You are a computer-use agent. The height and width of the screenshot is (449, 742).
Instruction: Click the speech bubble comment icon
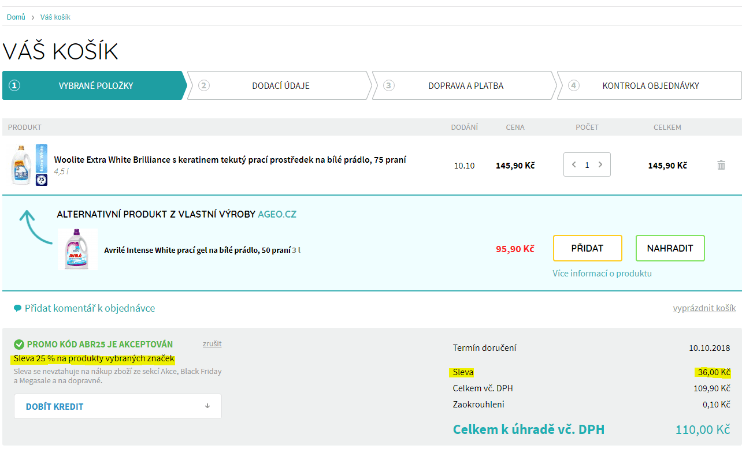coord(18,308)
